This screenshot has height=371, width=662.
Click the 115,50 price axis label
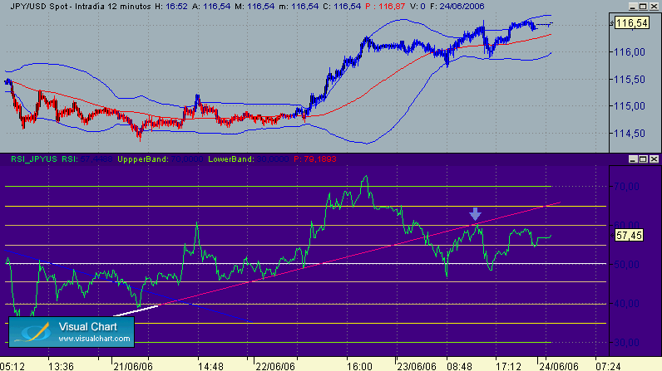pos(630,79)
